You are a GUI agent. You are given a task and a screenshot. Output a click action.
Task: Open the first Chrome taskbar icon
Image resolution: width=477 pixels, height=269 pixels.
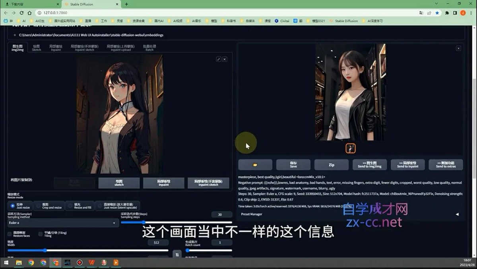(x=31, y=263)
